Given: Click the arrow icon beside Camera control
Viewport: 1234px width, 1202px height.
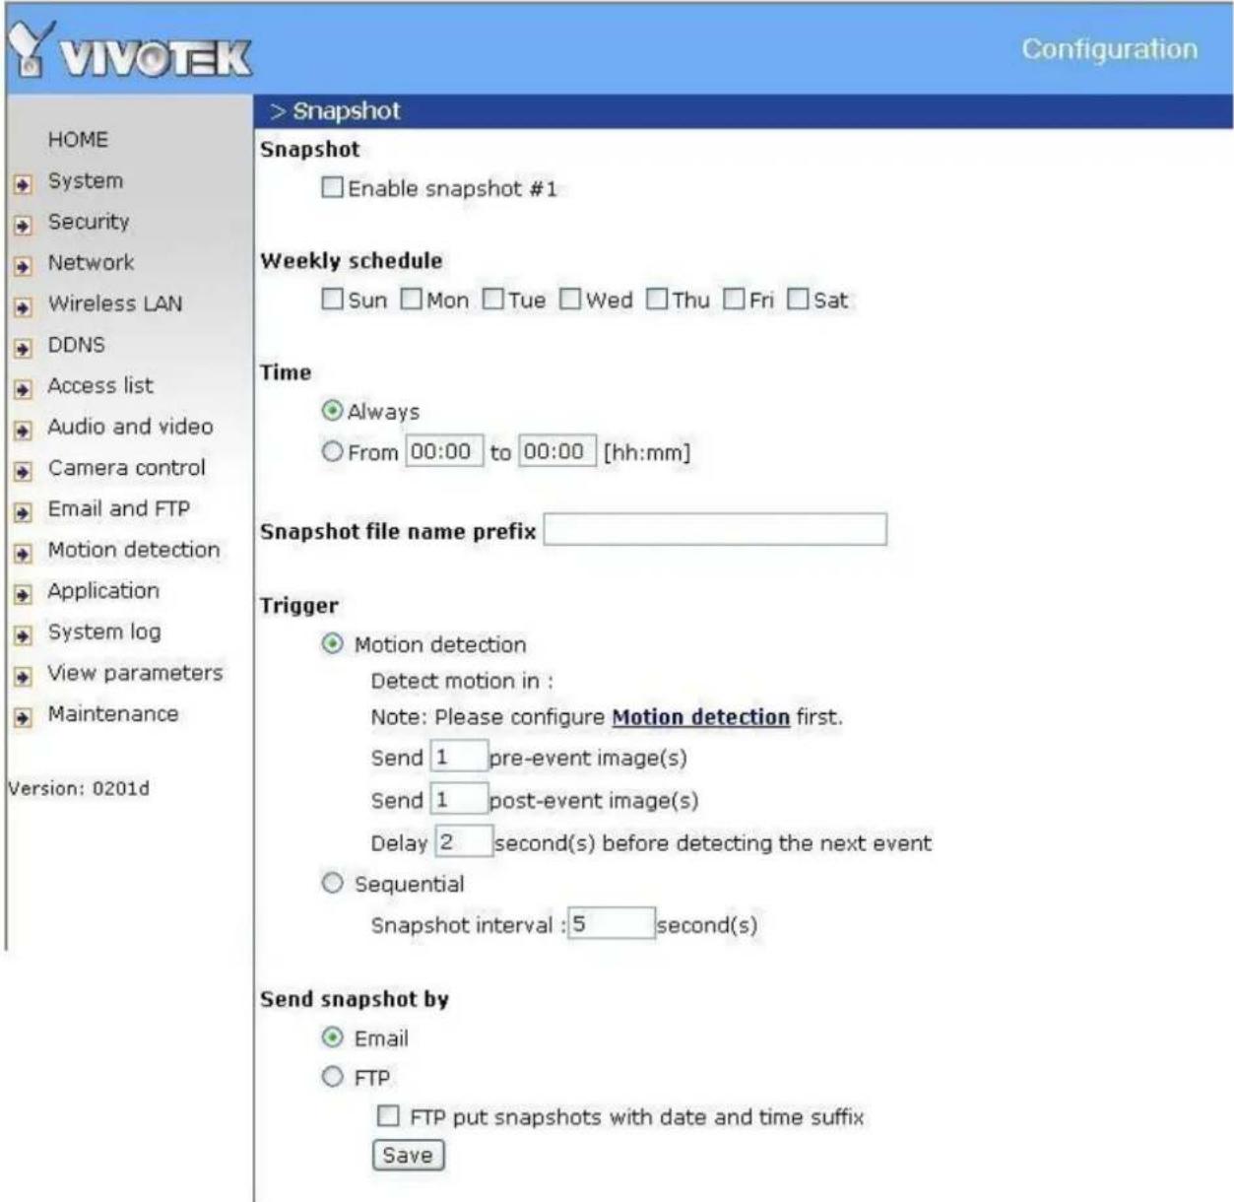Looking at the screenshot, I should 23,471.
